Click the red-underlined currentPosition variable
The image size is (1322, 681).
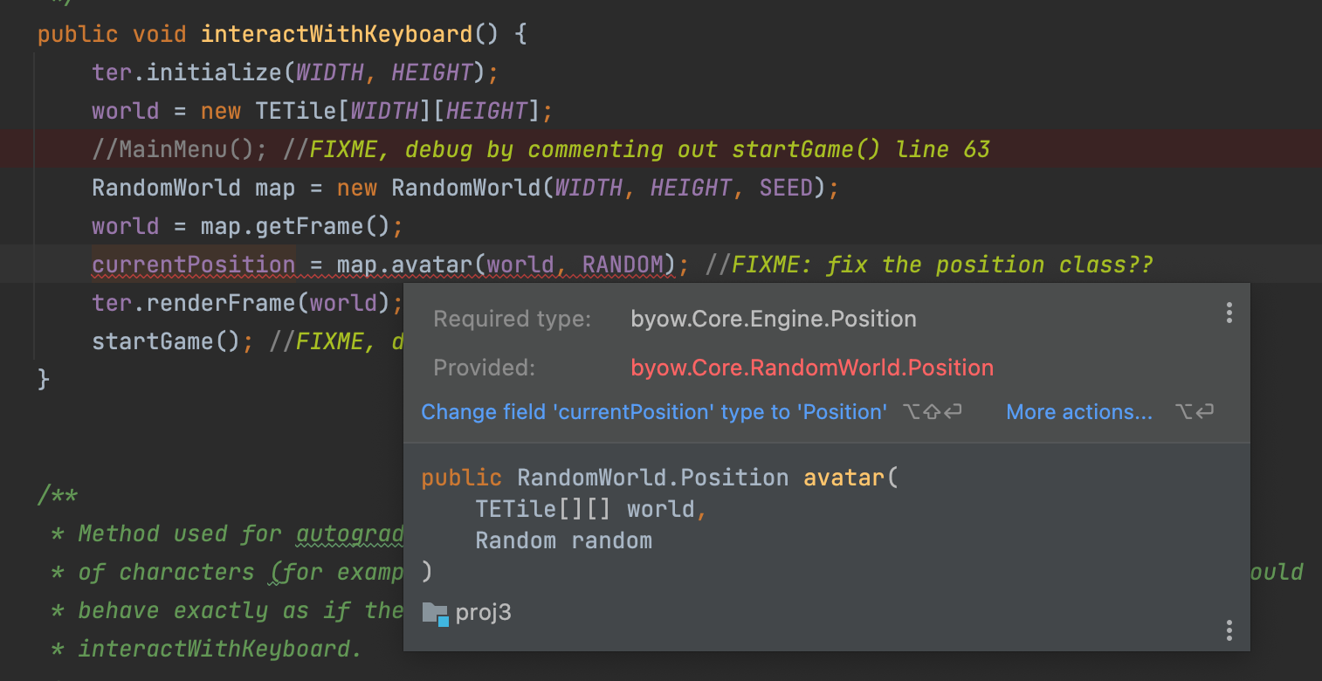pyautogui.click(x=194, y=265)
